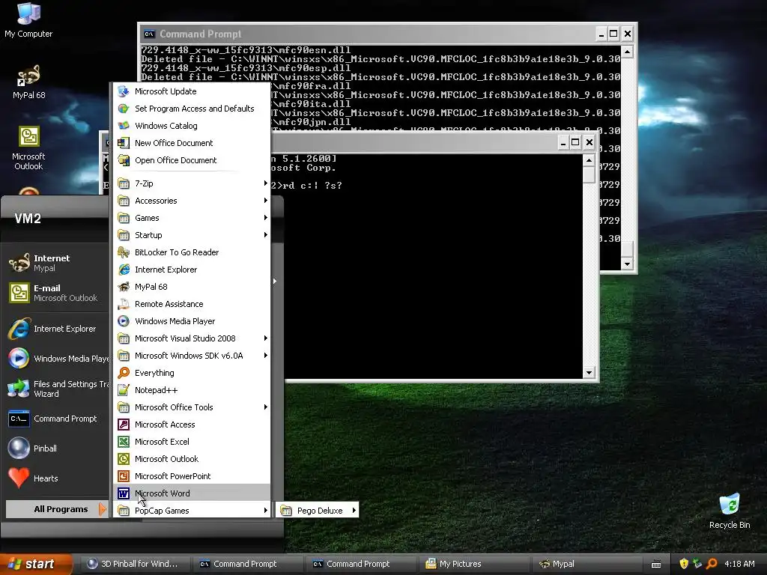Open the MyPal 68 desktop shortcut
This screenshot has height=575, width=767.
[29, 82]
